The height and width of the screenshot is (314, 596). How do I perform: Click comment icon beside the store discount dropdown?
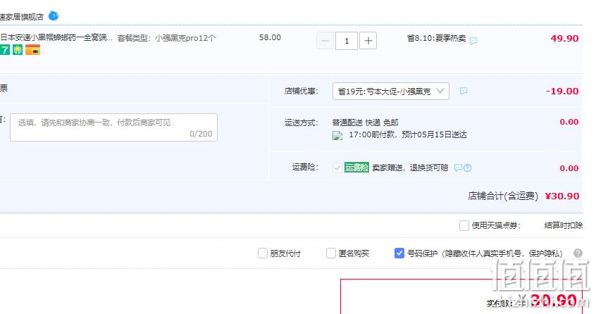pyautogui.click(x=464, y=91)
